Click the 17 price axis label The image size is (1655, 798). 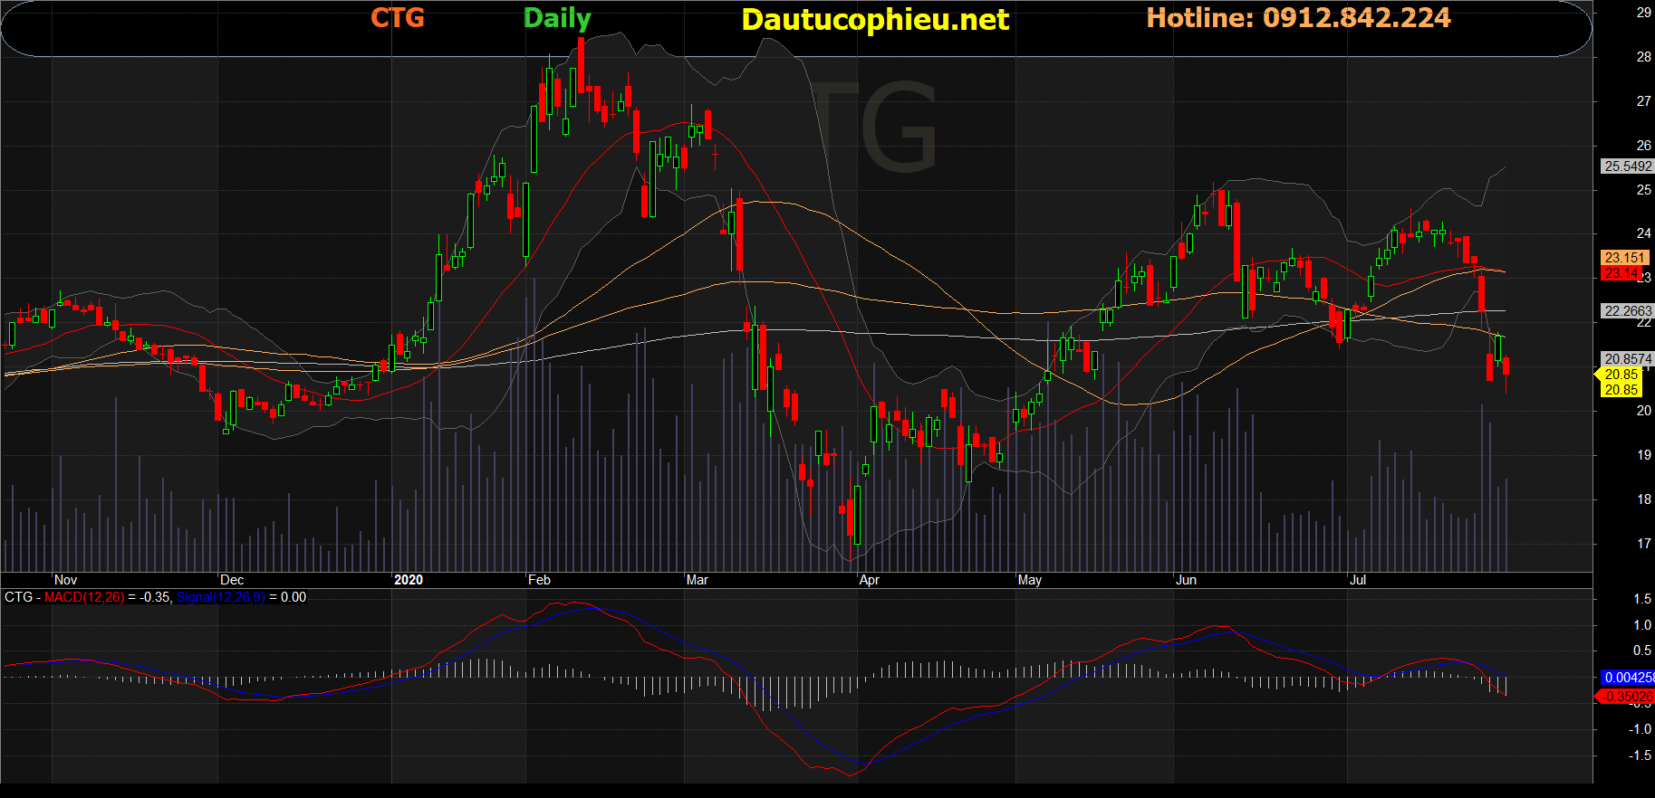[x=1643, y=544]
